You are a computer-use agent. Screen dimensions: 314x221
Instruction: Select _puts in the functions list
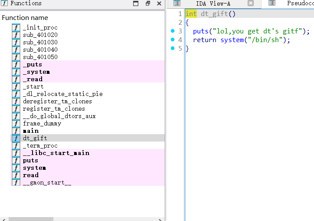33,64
